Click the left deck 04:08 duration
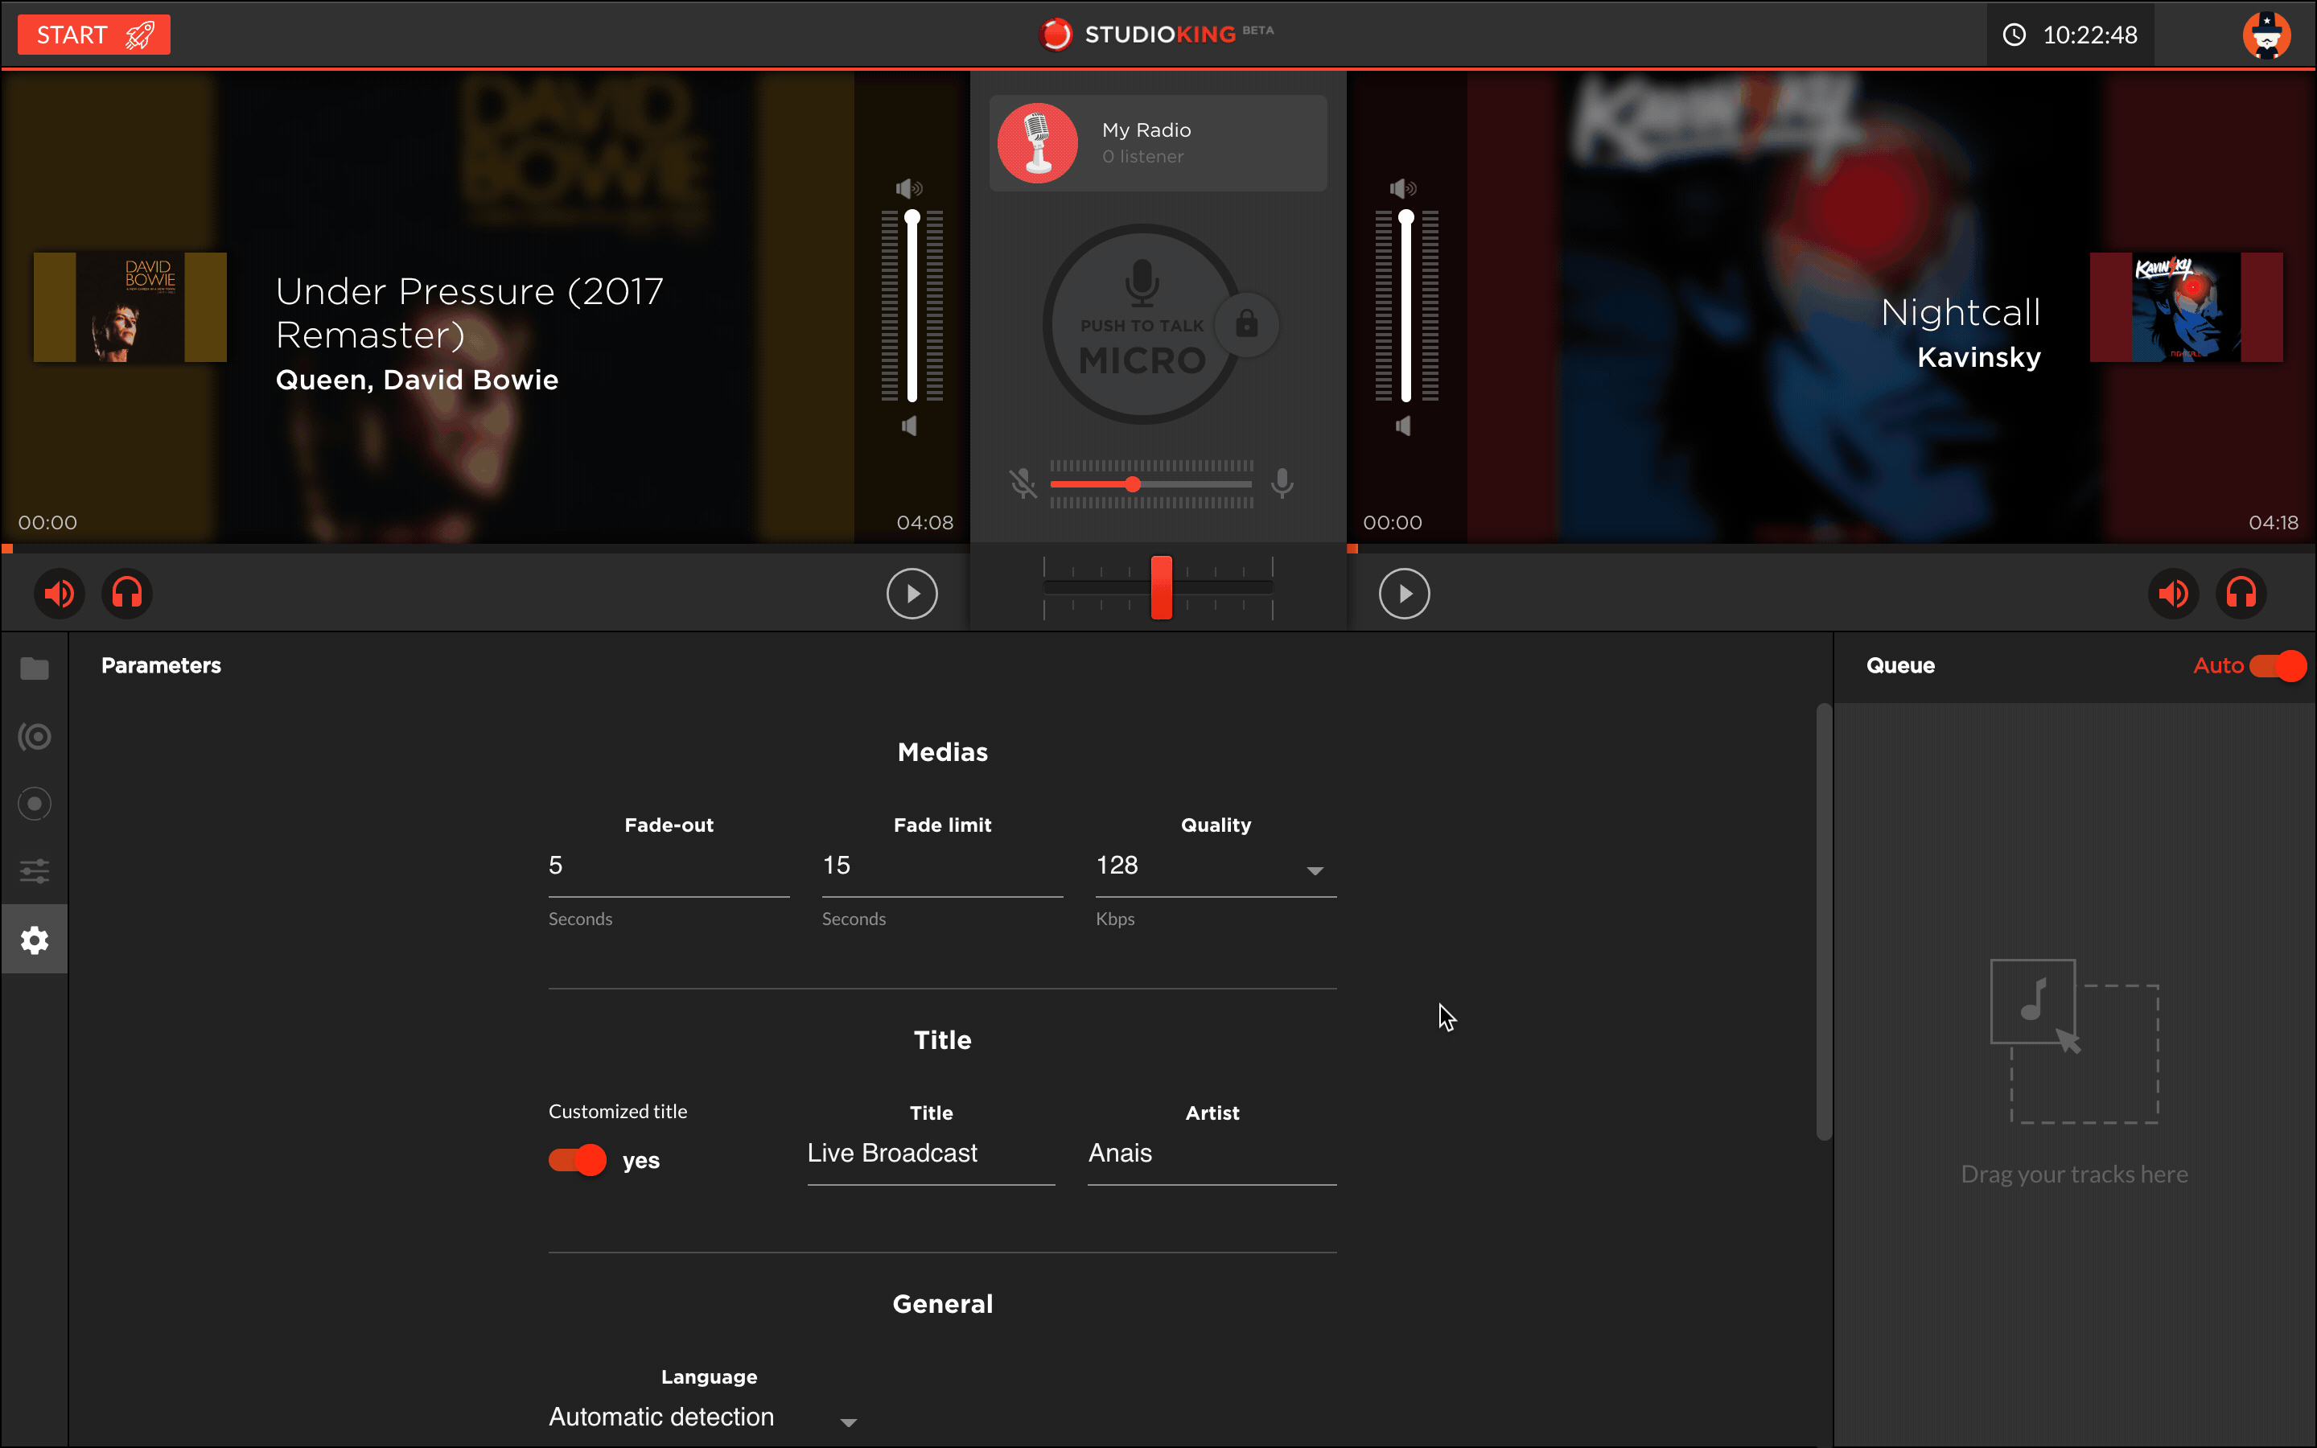The height and width of the screenshot is (1448, 2317). (x=925, y=523)
